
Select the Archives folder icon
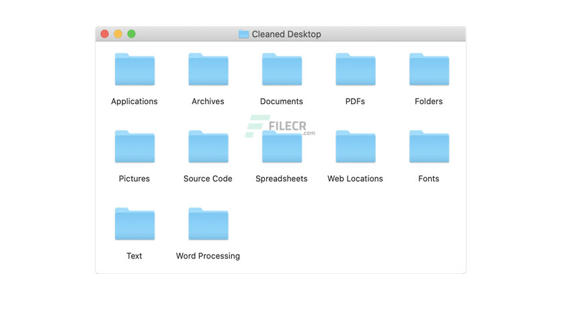[x=208, y=69]
